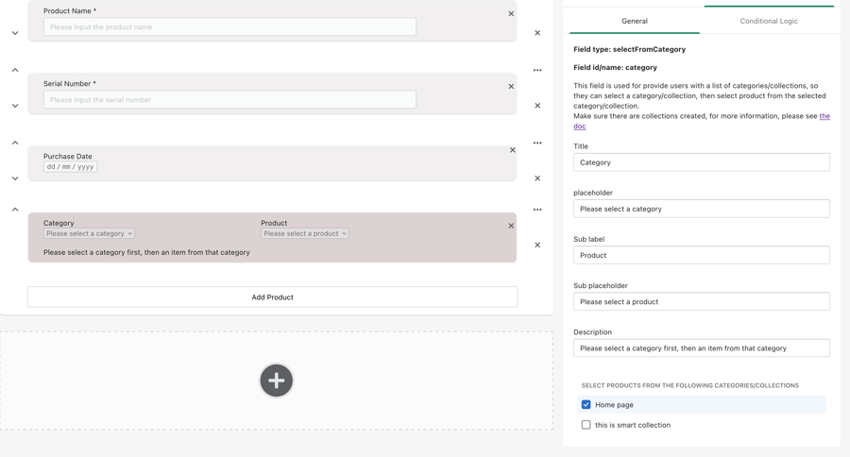Open 'the doc' documentation link
This screenshot has width=850, height=457.
580,126
